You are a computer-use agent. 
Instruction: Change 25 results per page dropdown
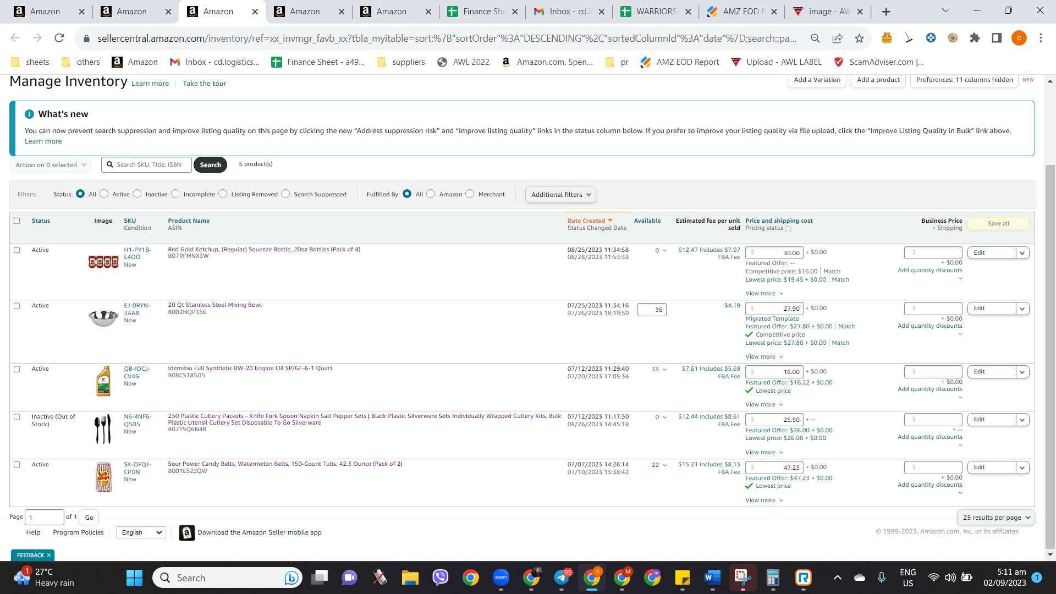tap(996, 518)
